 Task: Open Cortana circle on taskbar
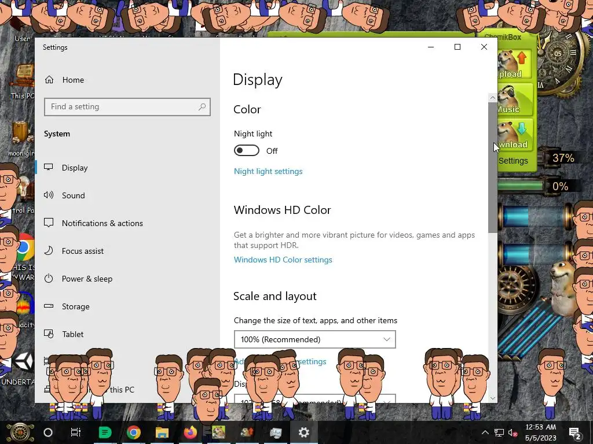pos(48,432)
